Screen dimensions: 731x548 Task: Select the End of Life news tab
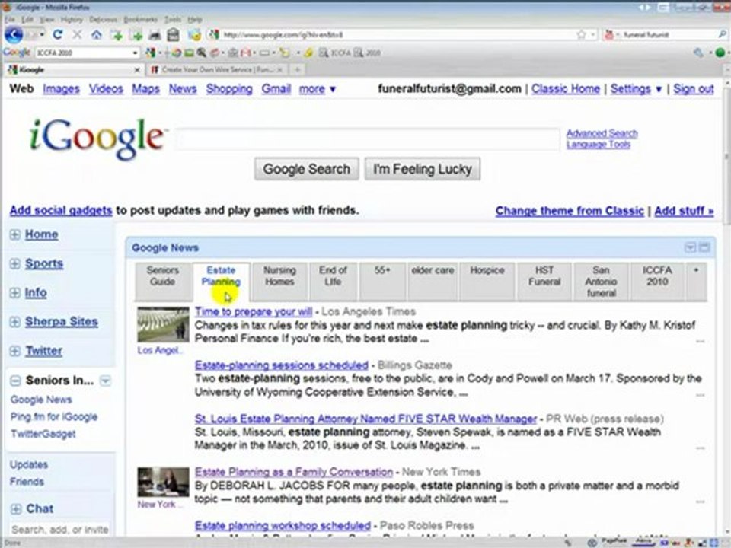coord(333,282)
